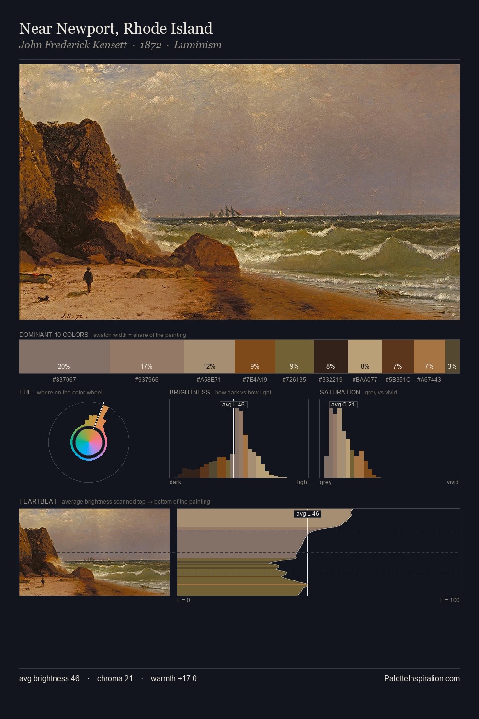Click the hex code #A58E71
The image size is (479, 719).
click(209, 380)
